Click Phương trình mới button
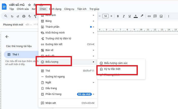Image resolution: width=178 pixels, height=109 pixels. 13,25
